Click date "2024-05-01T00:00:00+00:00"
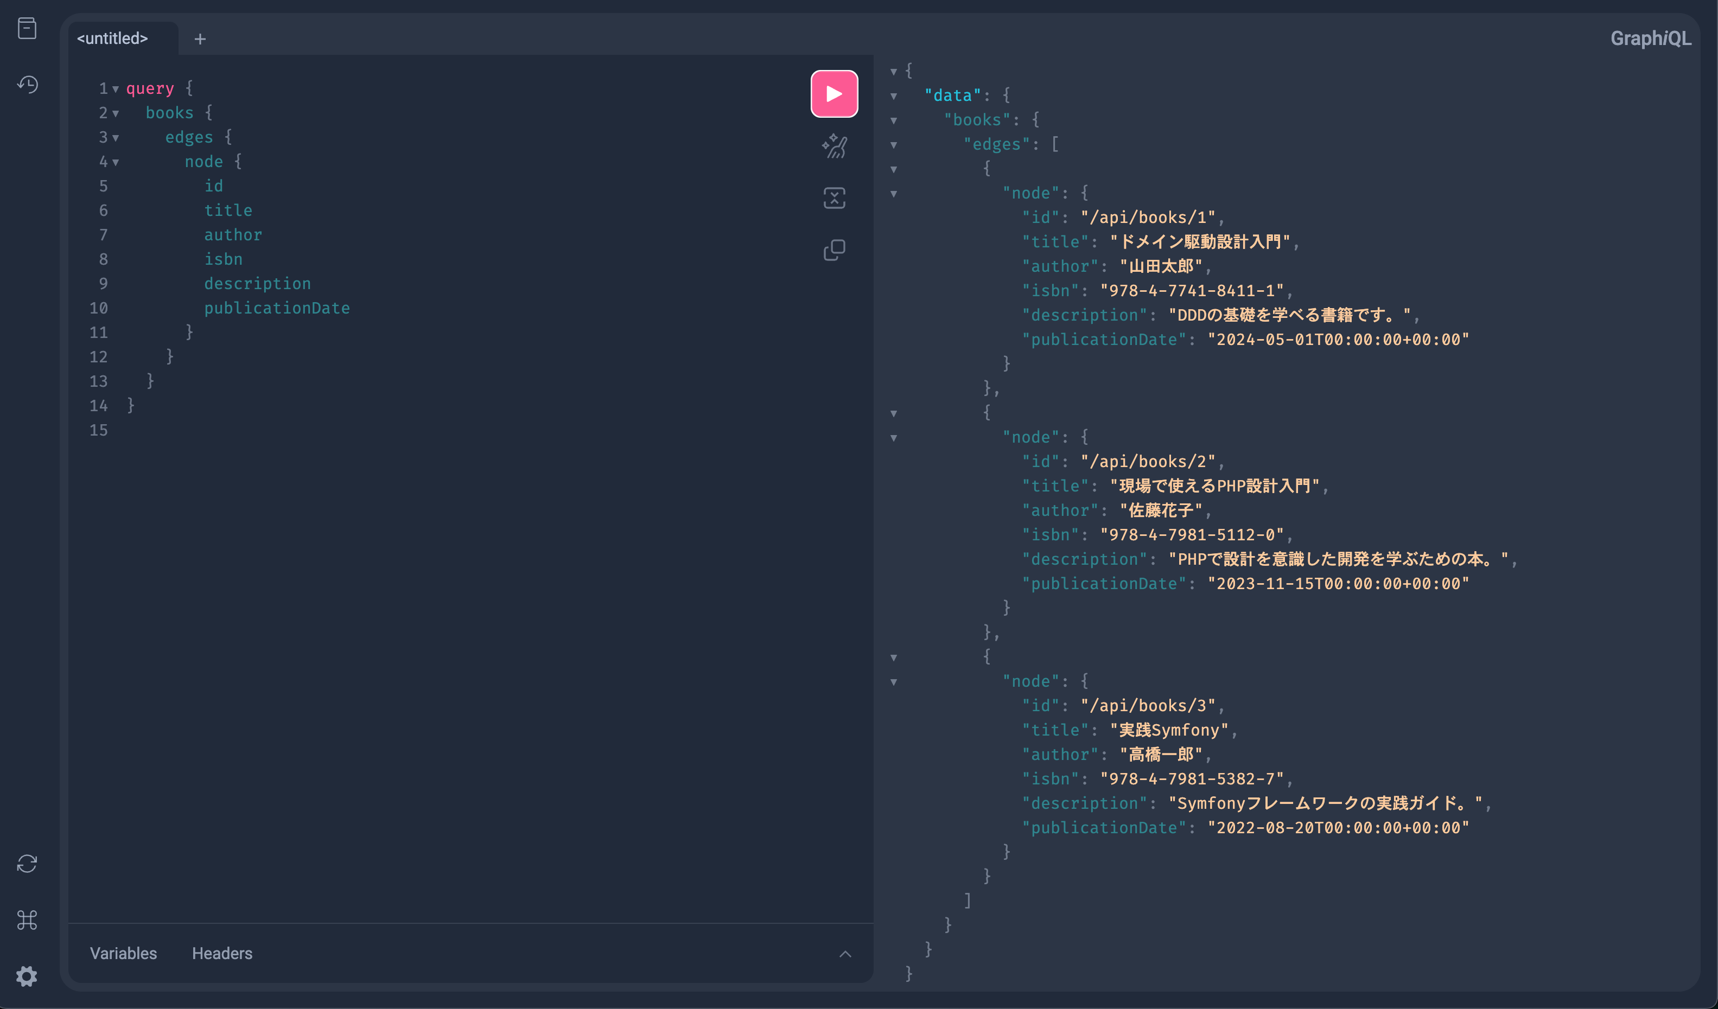Image resolution: width=1718 pixels, height=1009 pixels. click(x=1338, y=340)
